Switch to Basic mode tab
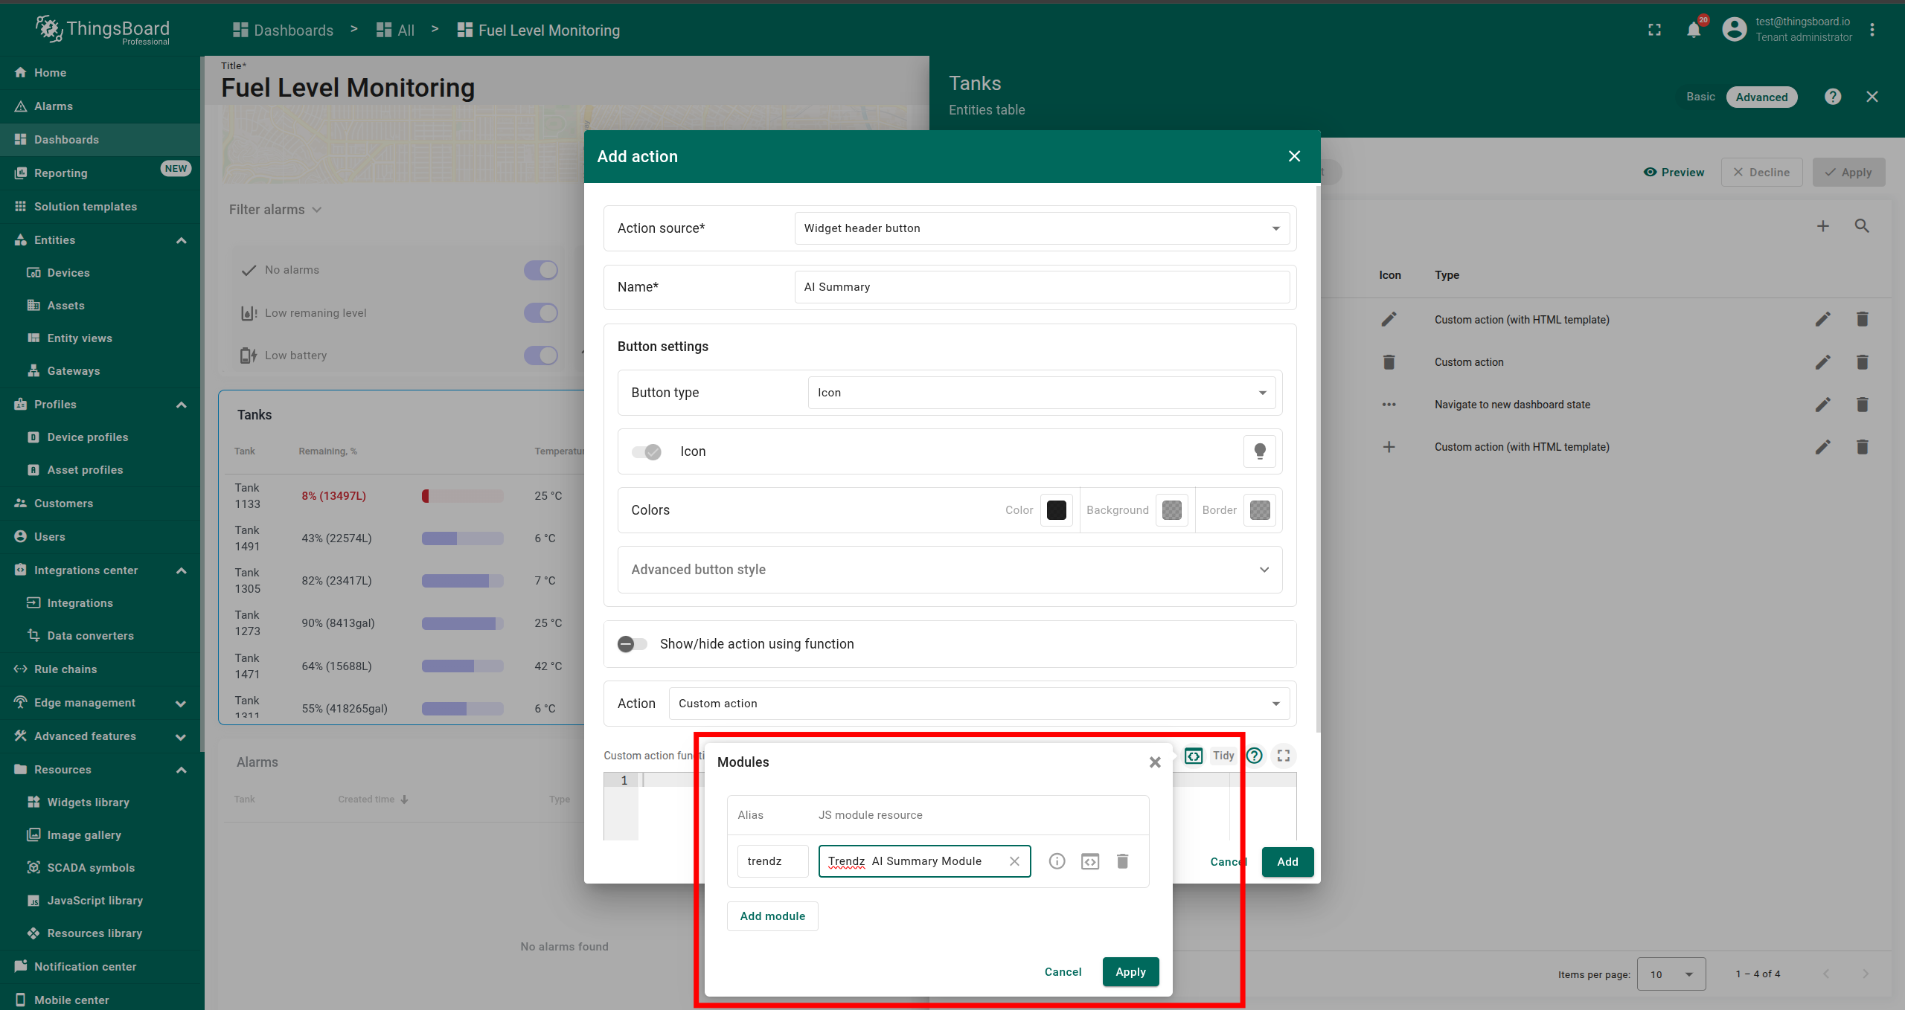The width and height of the screenshot is (1905, 1010). pyautogui.click(x=1700, y=97)
